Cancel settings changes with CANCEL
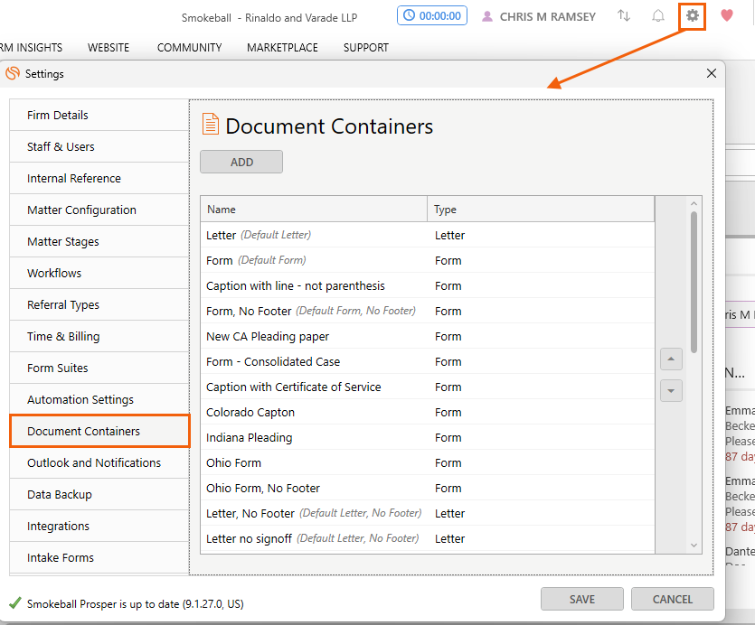This screenshot has width=755, height=625. (672, 599)
